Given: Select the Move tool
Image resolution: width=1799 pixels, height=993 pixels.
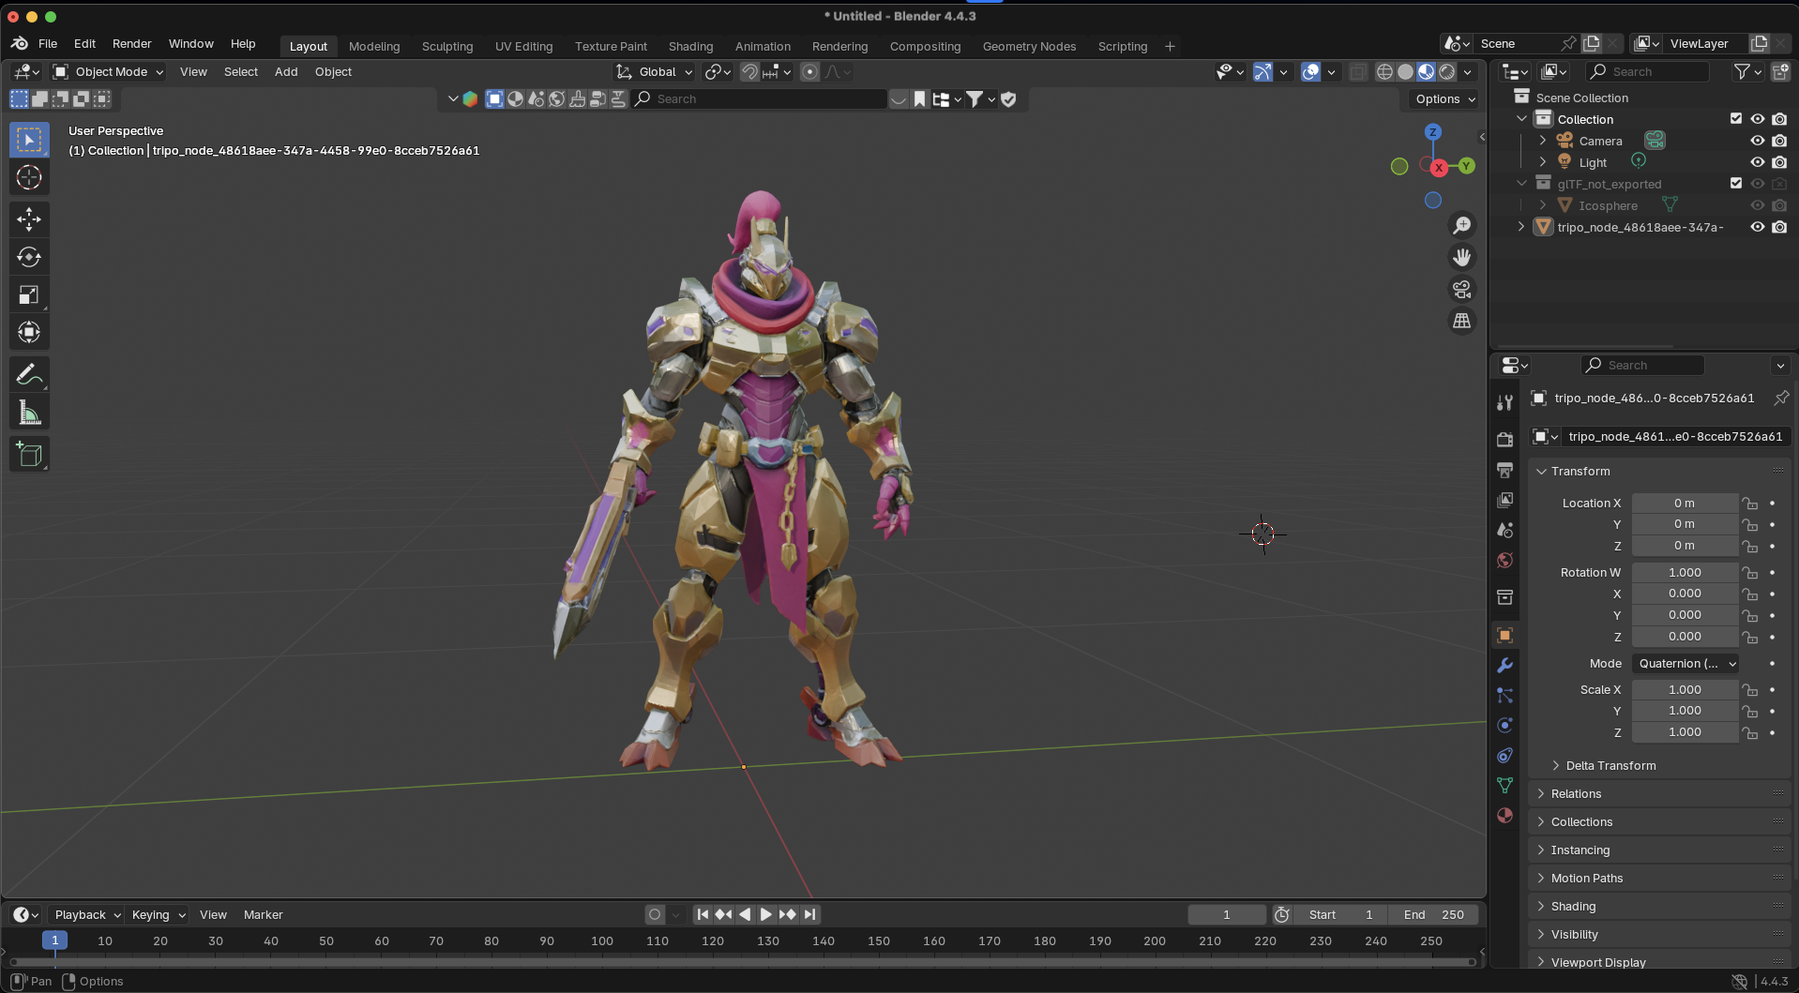Looking at the screenshot, I should tap(29, 219).
